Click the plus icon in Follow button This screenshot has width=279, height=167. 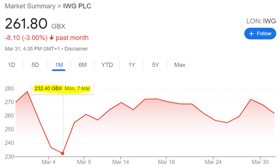251,34
